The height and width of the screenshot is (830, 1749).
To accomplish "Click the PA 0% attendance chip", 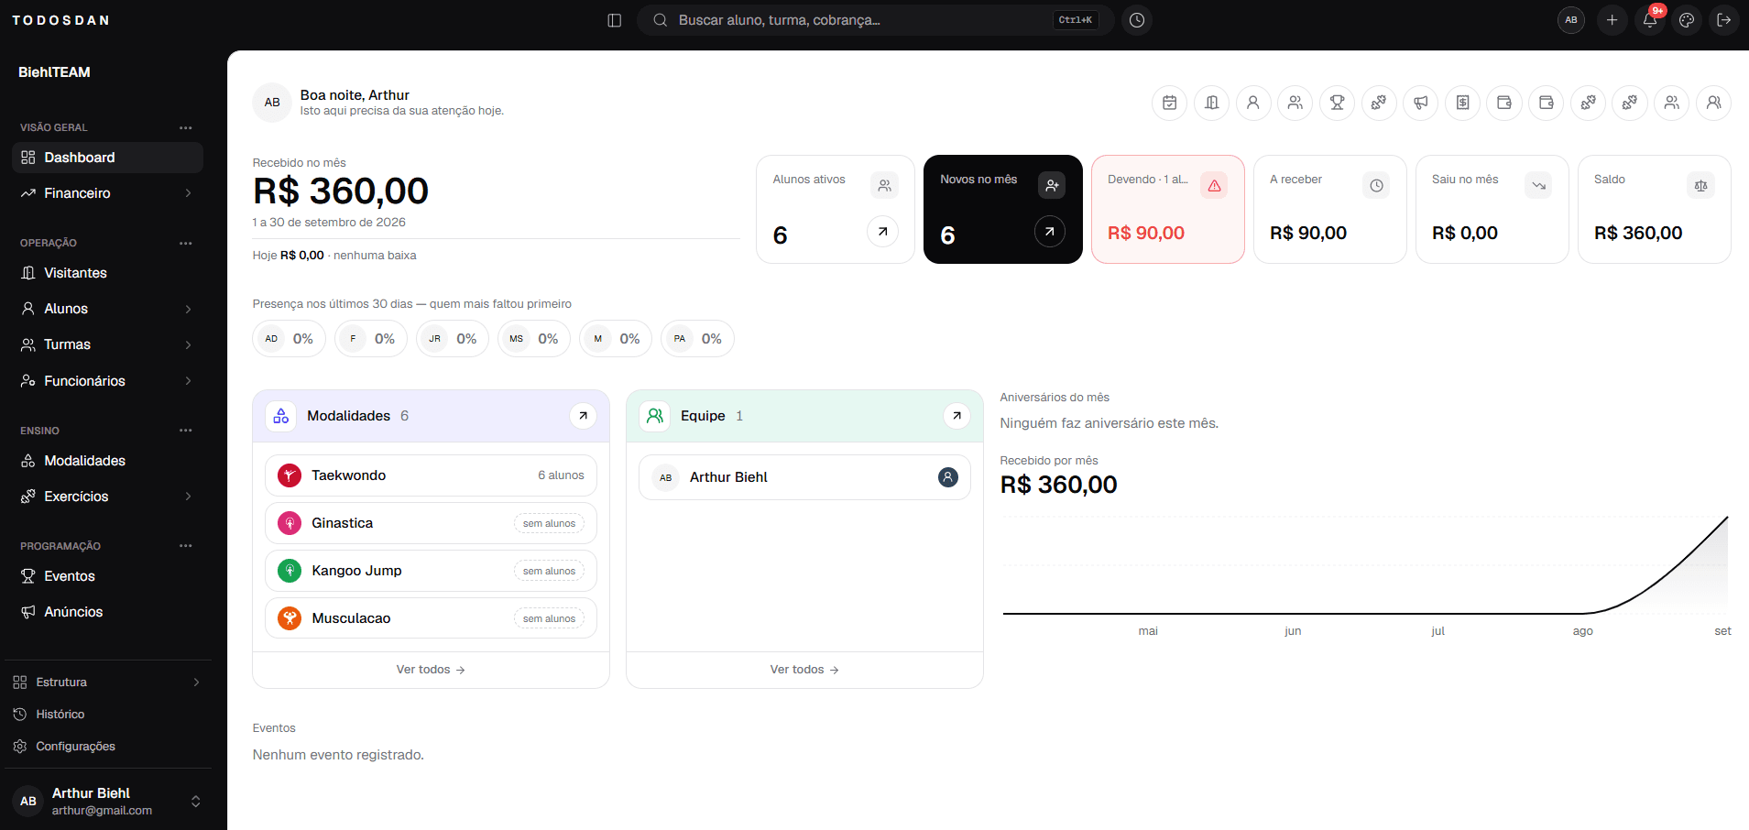I will (x=697, y=339).
